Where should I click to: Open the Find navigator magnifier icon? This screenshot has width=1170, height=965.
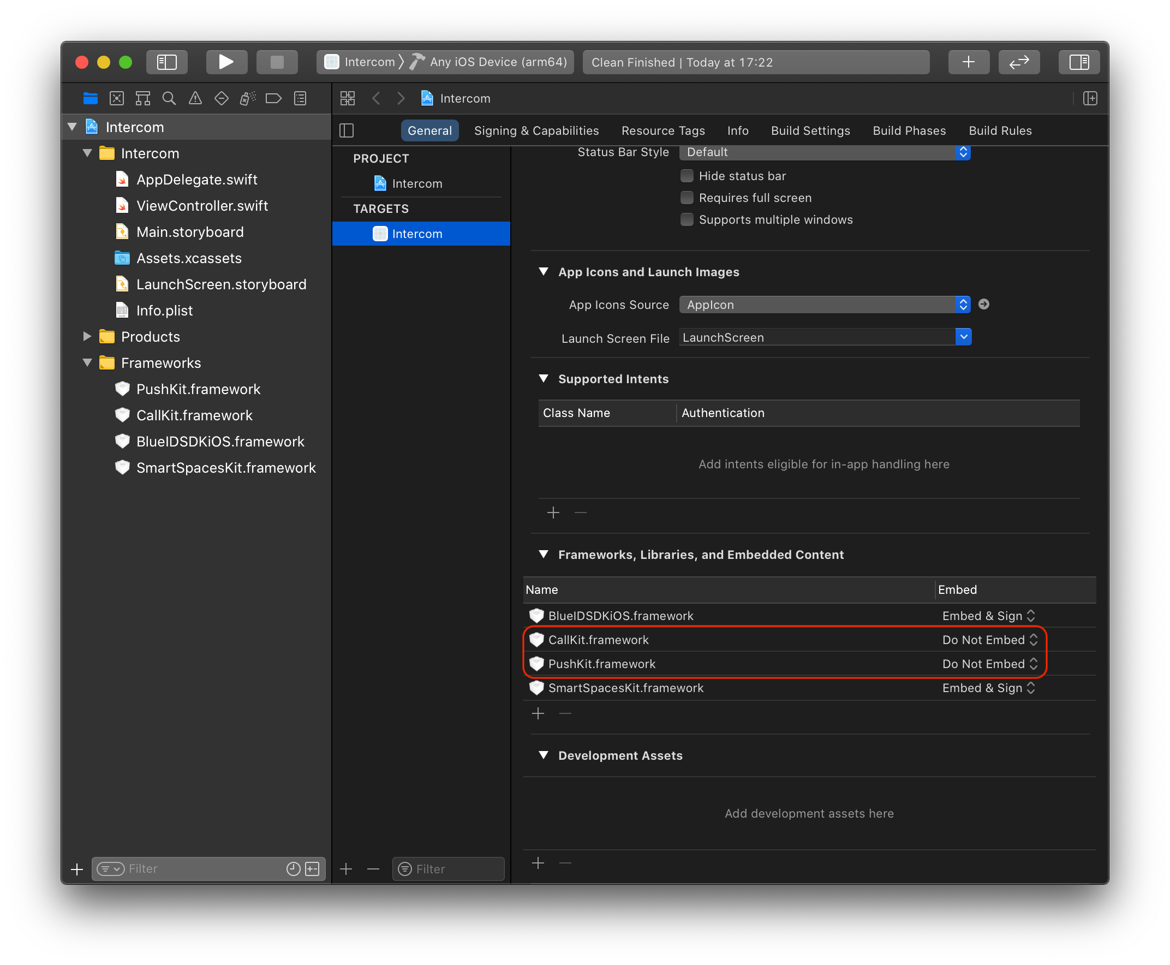point(169,98)
